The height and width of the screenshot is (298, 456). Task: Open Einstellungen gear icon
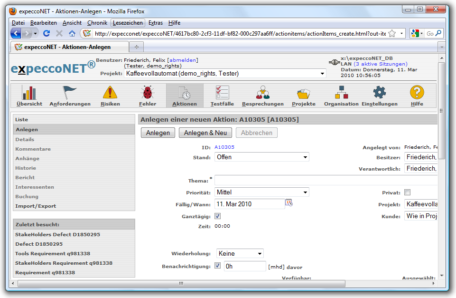tap(379, 93)
